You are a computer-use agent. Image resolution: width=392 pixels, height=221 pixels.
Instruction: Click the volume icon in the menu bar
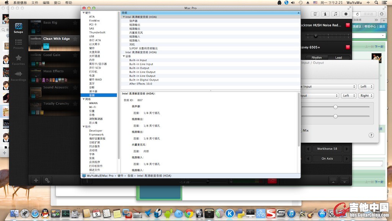[x=293, y=3]
